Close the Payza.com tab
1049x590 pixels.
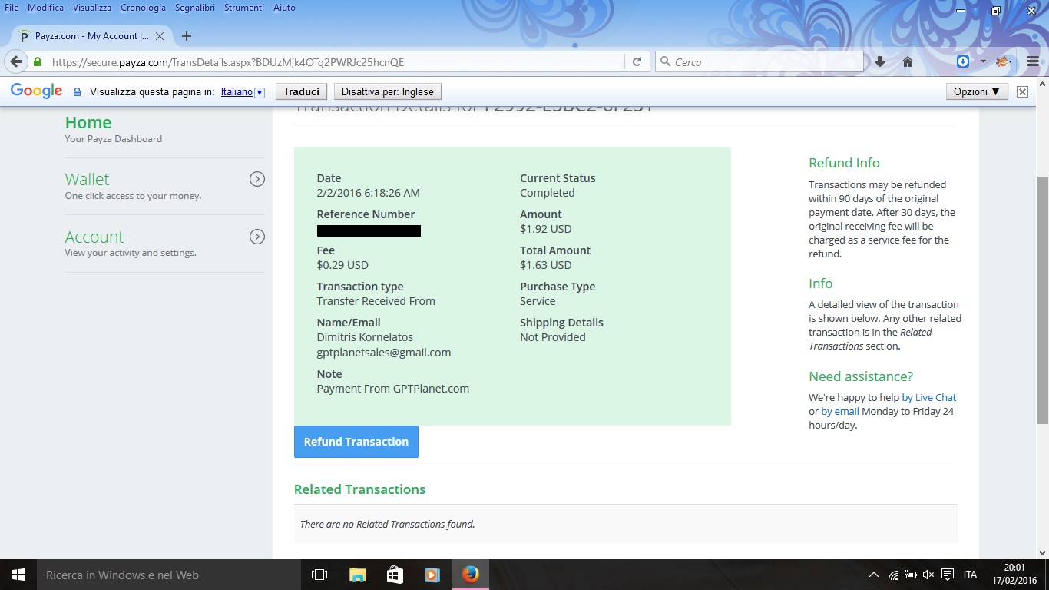point(160,36)
